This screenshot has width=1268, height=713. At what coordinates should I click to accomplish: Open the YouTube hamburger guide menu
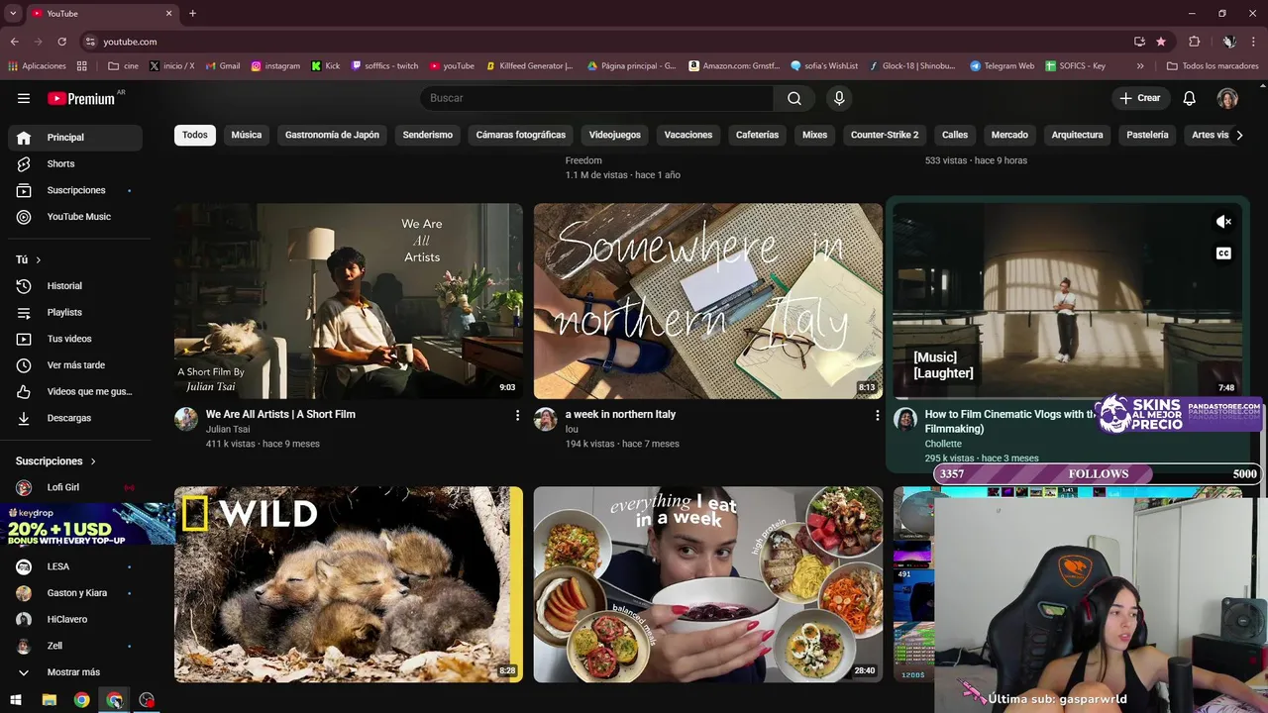tap(24, 98)
